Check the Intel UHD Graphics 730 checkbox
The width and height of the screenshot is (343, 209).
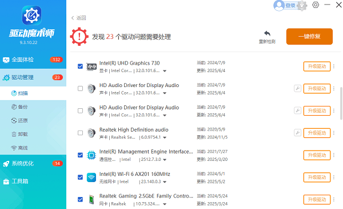click(80, 66)
